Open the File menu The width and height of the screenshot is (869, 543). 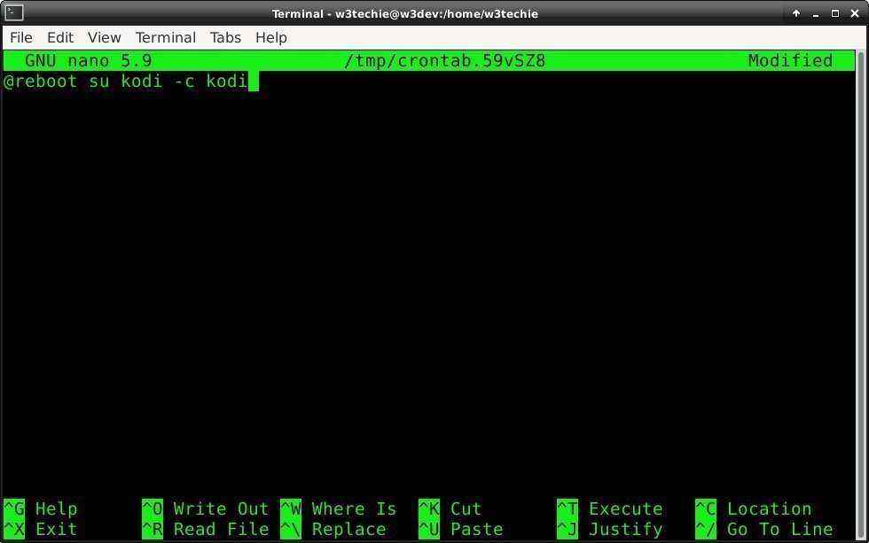[x=20, y=37]
